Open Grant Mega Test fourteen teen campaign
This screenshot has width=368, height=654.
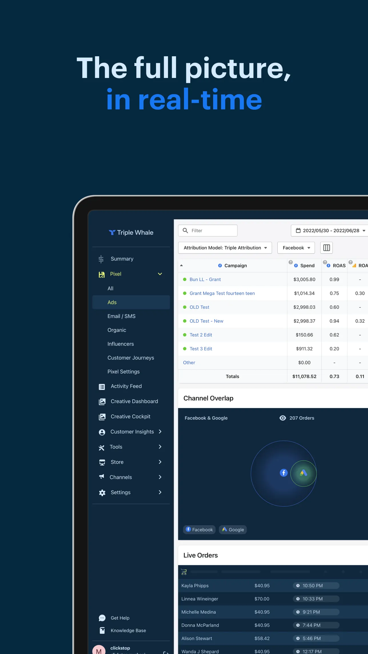[222, 293]
